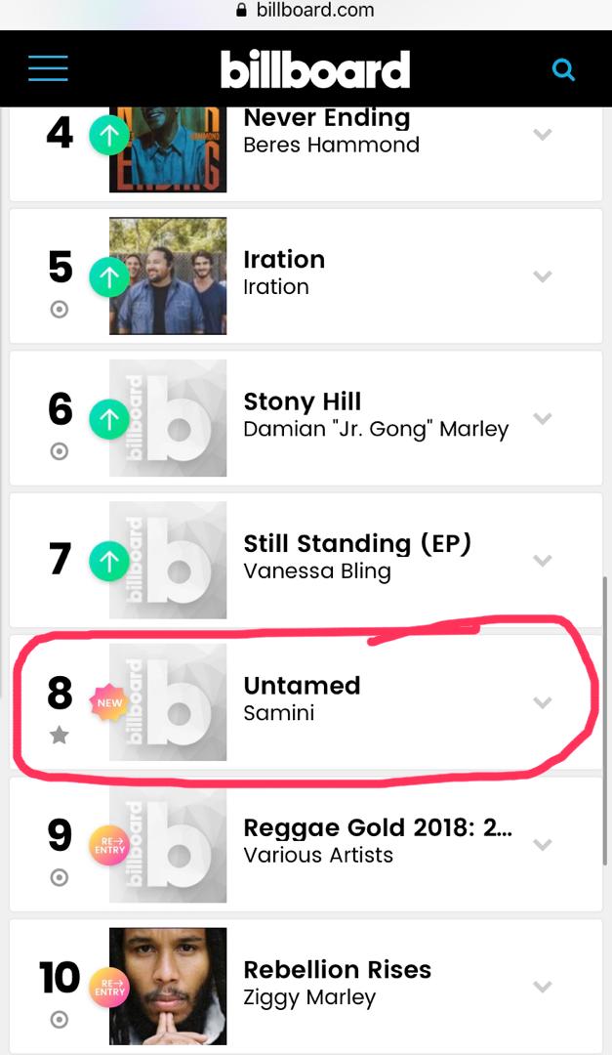Screen dimensions: 612x1055
Task: Click the green up-arrow beside Stony Hill
Action: click(x=109, y=418)
